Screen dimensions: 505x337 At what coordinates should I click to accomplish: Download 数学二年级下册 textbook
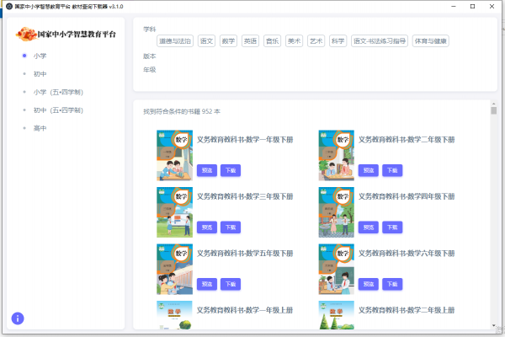click(392, 170)
